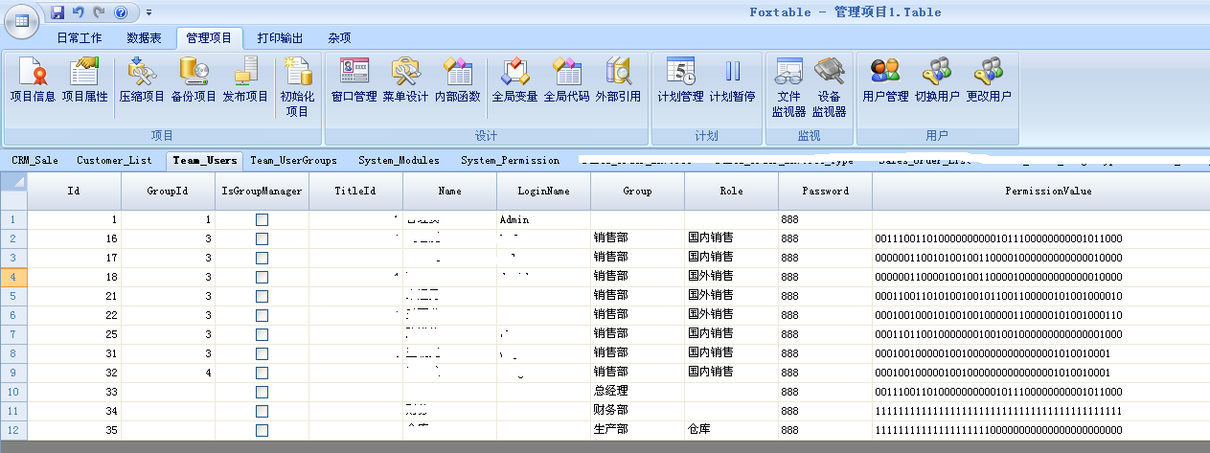
Task: Click the LoginName column header
Action: coord(543,191)
